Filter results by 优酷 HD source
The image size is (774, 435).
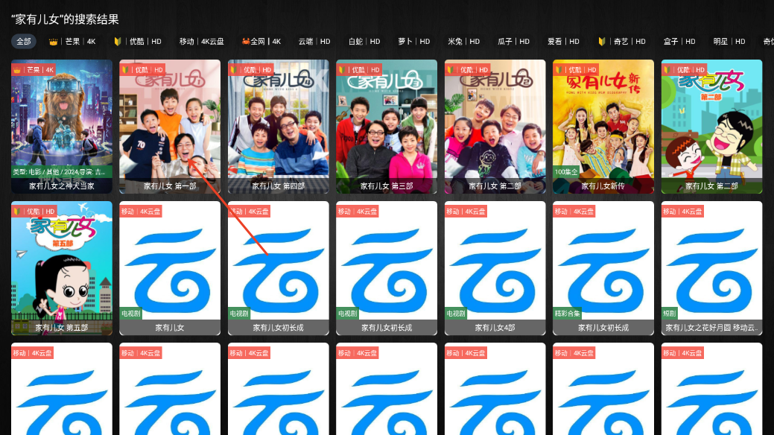137,42
